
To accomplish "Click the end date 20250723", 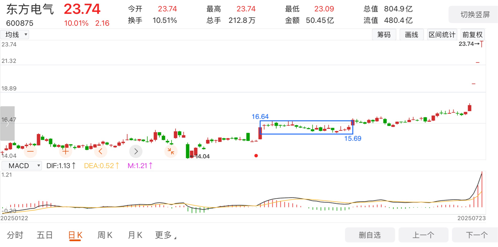I will pos(472,218).
